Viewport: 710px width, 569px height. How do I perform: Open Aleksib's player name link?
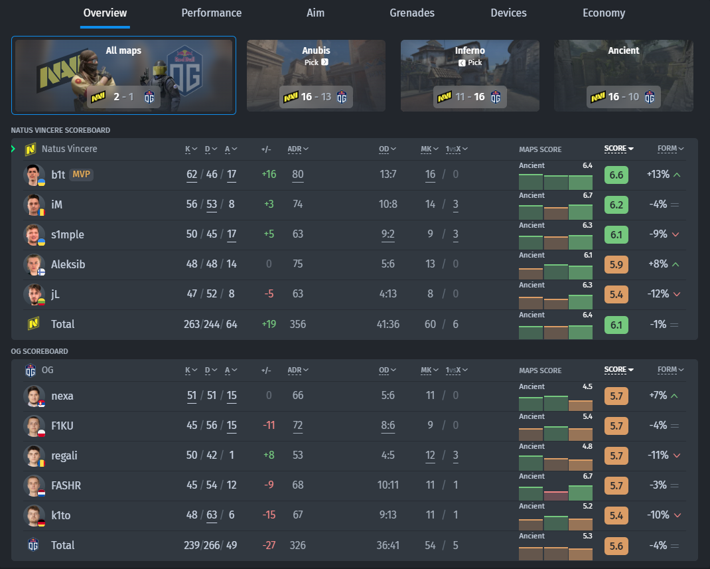(x=68, y=264)
